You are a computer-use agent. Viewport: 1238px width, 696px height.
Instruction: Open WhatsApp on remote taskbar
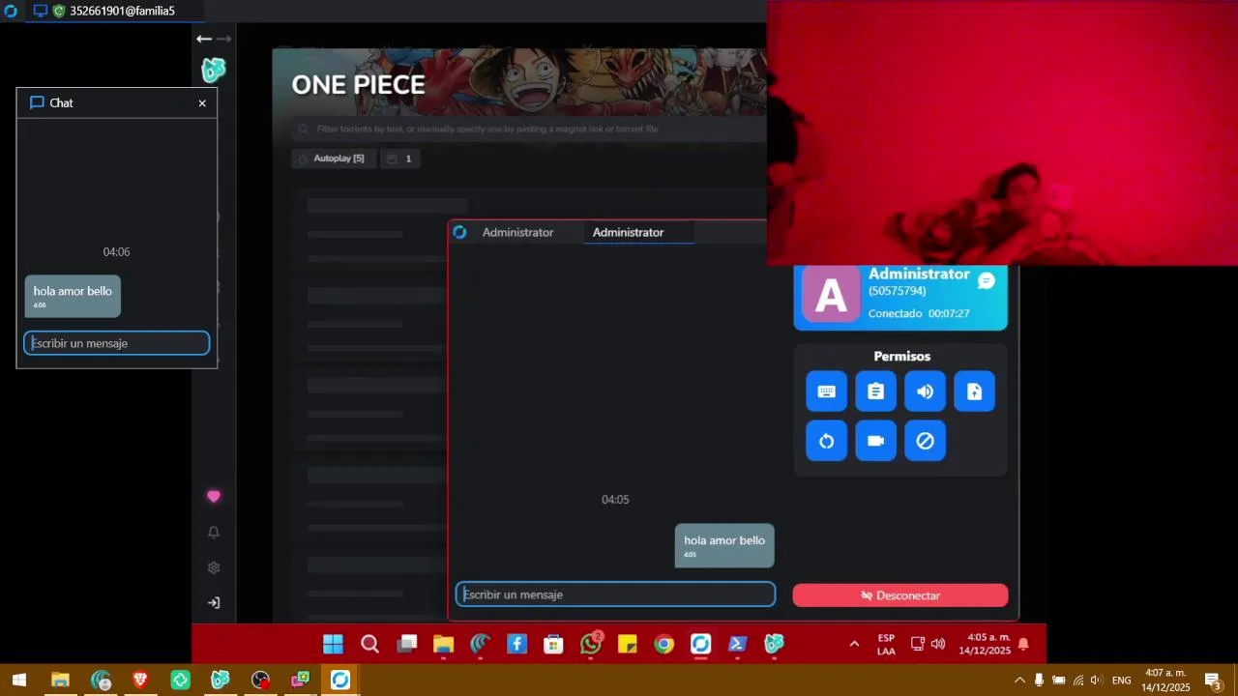(590, 644)
